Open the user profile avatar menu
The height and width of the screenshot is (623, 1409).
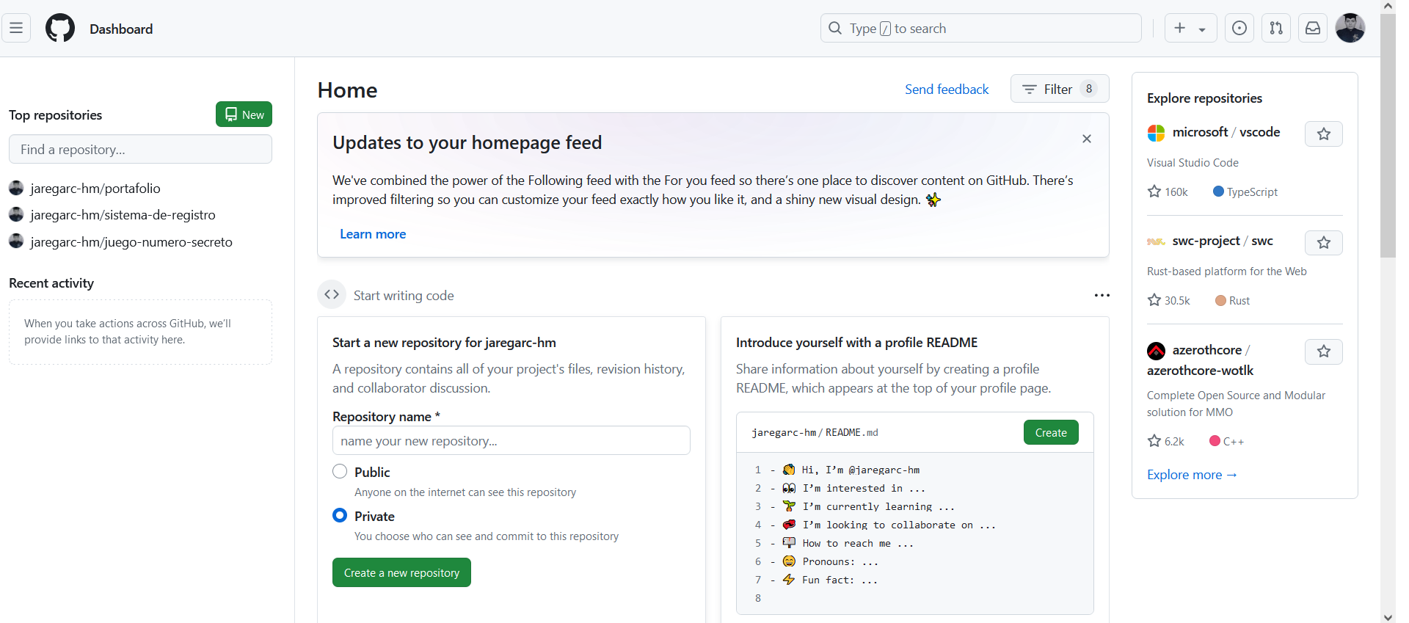pyautogui.click(x=1350, y=28)
